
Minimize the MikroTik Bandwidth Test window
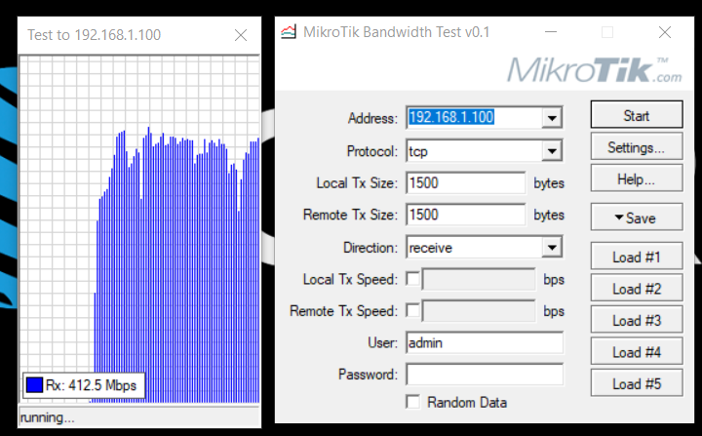pyautogui.click(x=551, y=32)
